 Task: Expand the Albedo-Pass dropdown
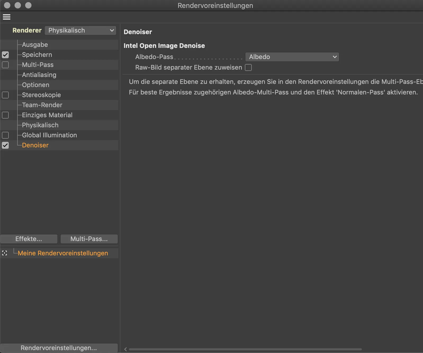[x=292, y=57]
